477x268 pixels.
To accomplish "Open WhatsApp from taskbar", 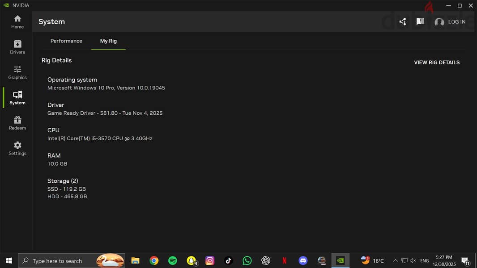I will coord(247,261).
